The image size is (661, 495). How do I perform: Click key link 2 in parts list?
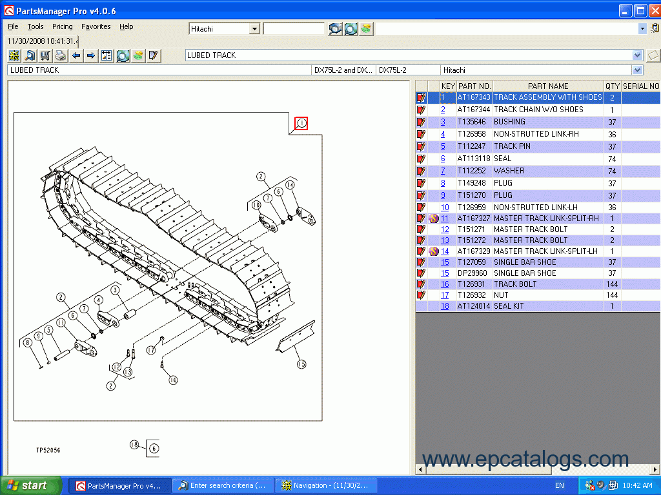click(x=443, y=110)
